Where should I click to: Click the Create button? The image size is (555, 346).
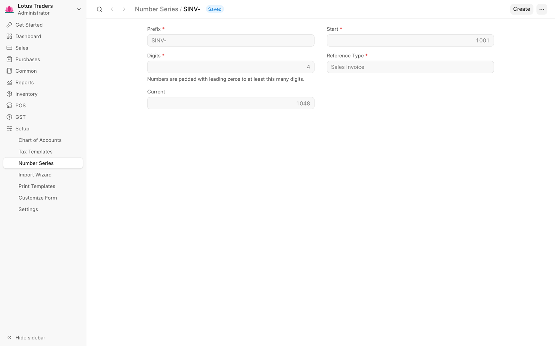click(x=521, y=9)
